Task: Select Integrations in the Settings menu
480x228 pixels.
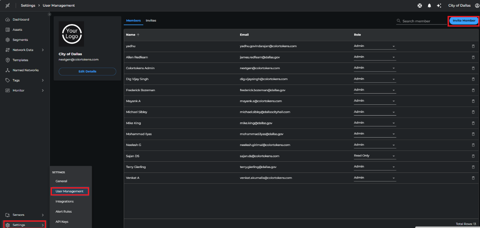Action: (x=65, y=201)
